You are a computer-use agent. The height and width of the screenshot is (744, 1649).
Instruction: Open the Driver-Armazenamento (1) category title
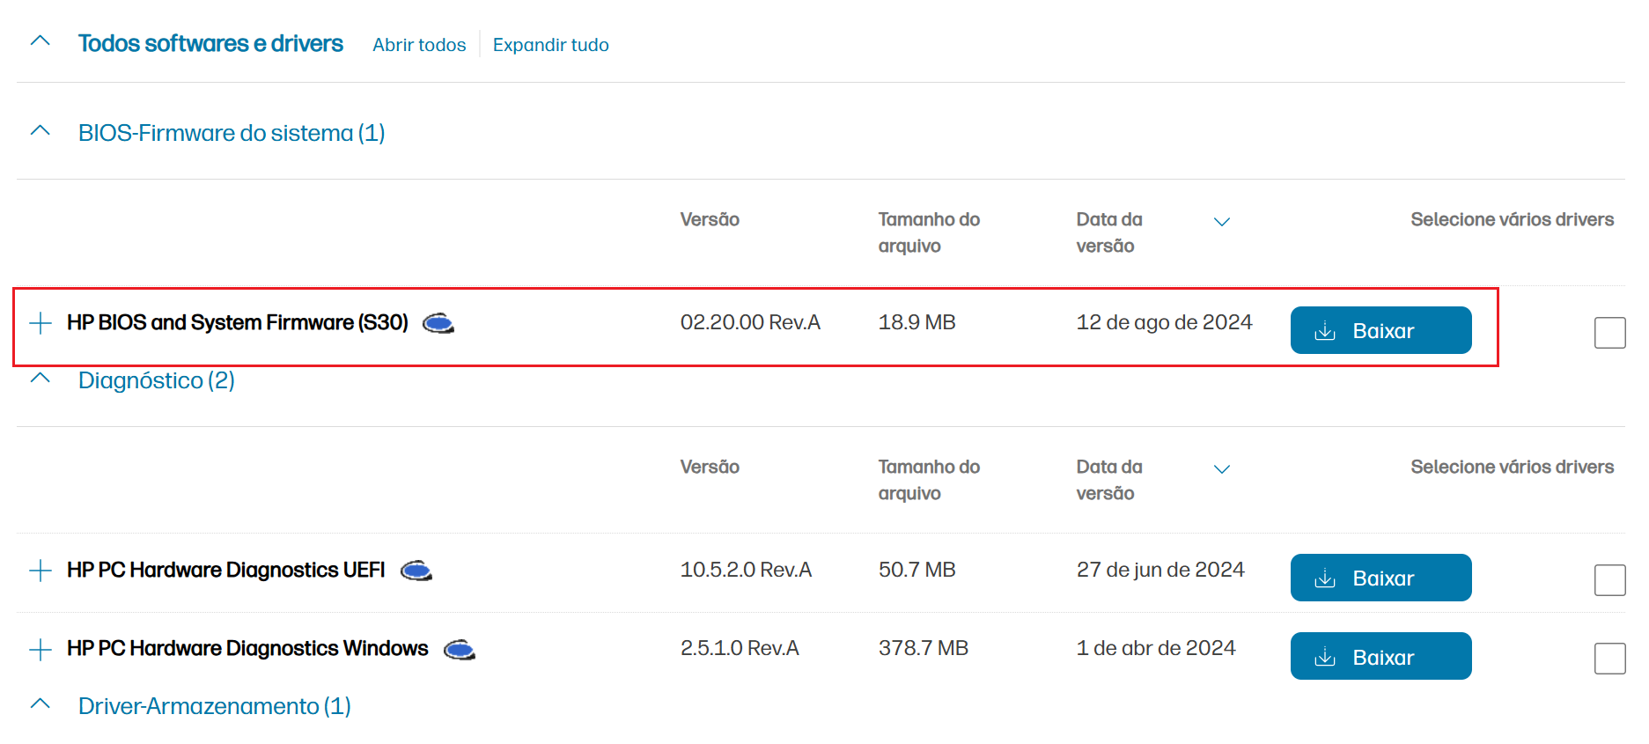tap(215, 706)
